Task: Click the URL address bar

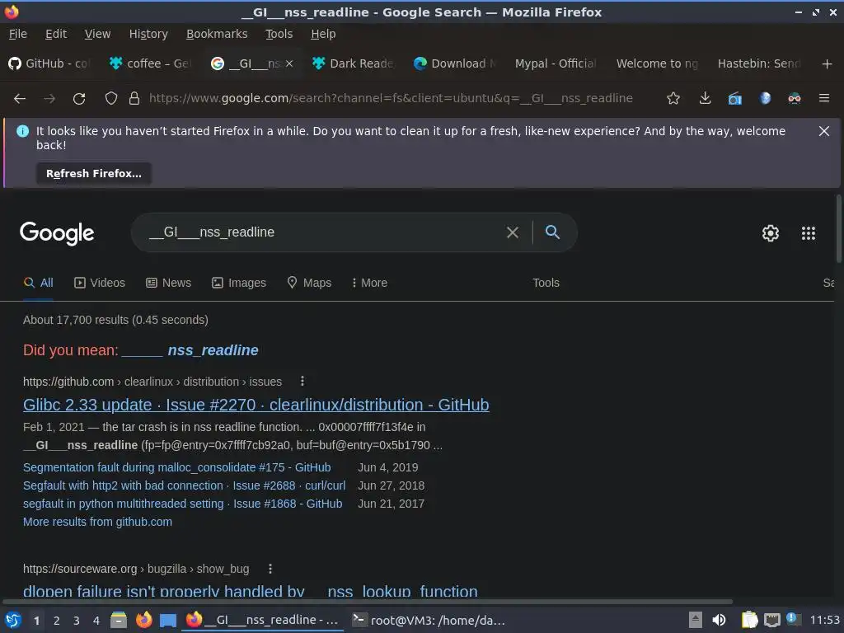Action: (391, 99)
